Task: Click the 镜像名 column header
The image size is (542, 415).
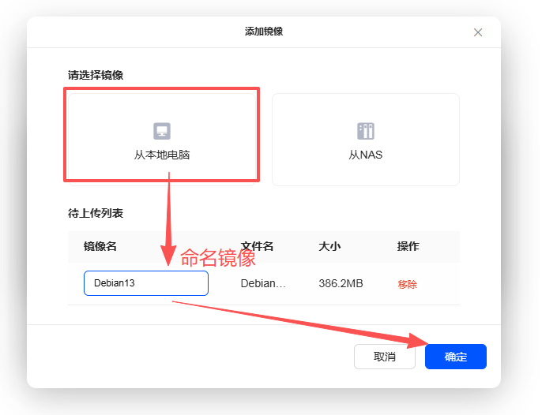Action: (100, 246)
